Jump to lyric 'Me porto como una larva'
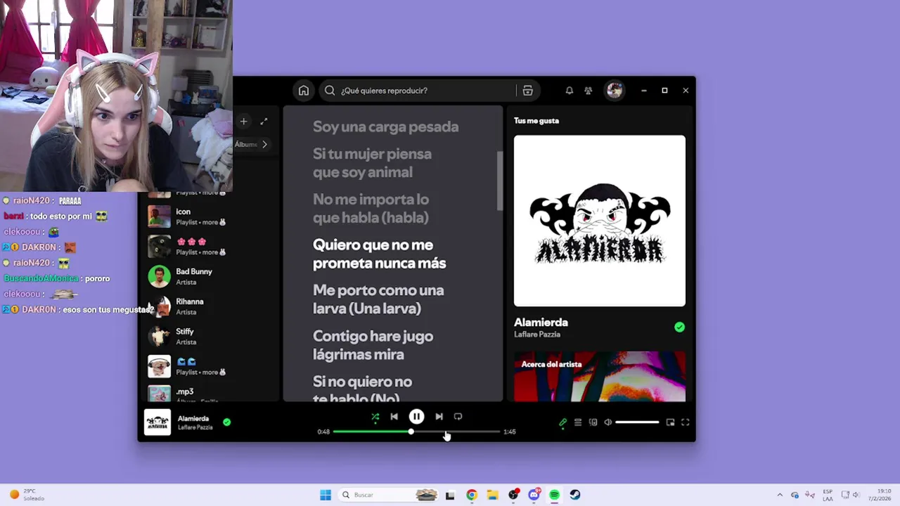 click(x=378, y=299)
